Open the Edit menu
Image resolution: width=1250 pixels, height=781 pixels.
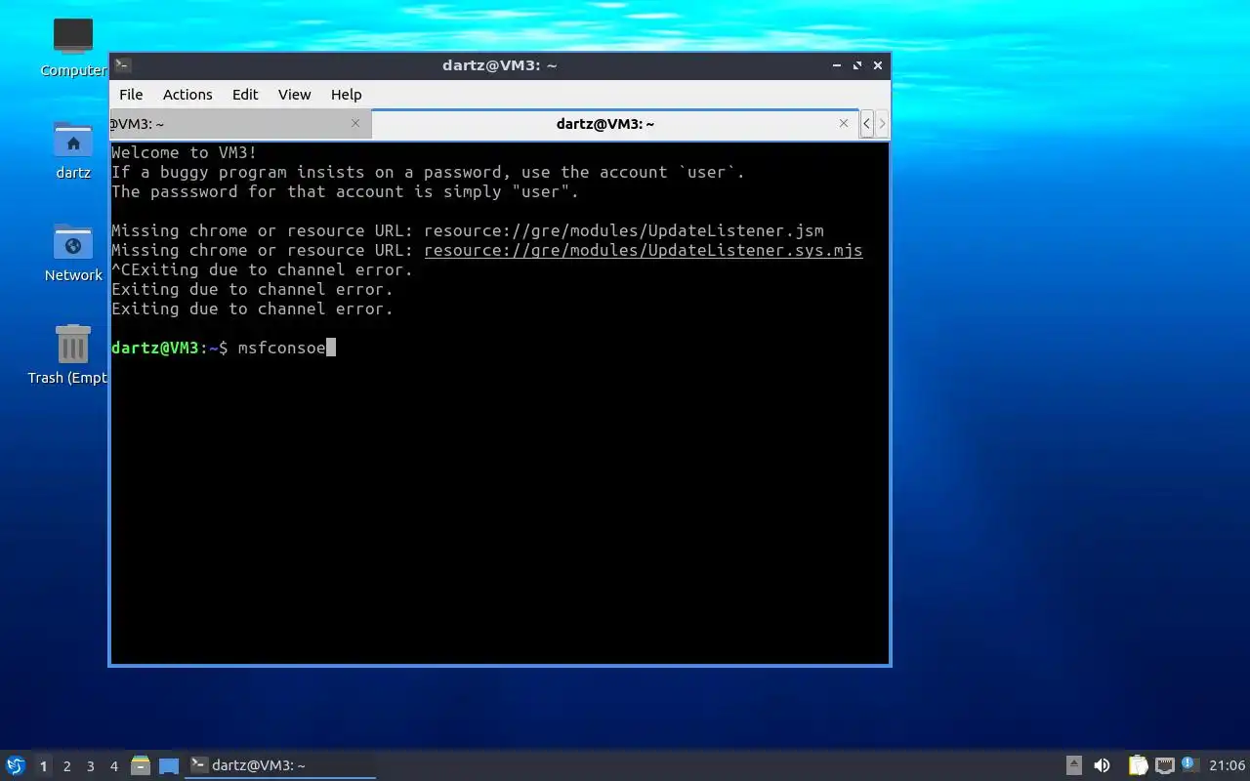click(245, 95)
